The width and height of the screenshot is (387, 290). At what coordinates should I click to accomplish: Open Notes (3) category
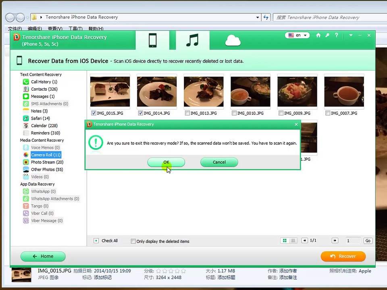(x=39, y=111)
